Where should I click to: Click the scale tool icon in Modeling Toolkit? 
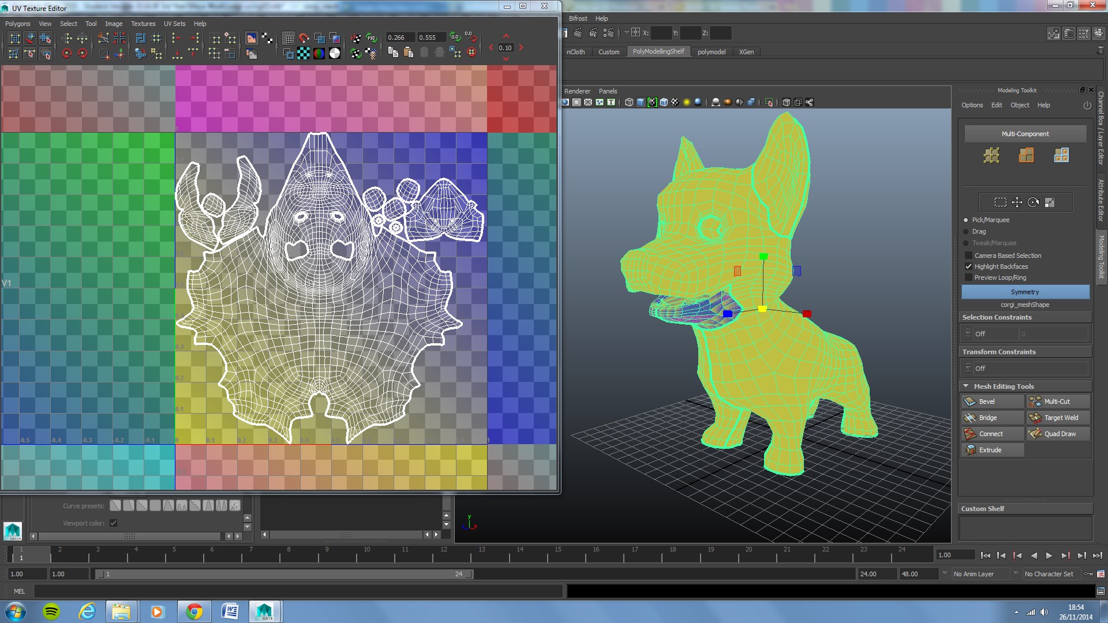1050,202
